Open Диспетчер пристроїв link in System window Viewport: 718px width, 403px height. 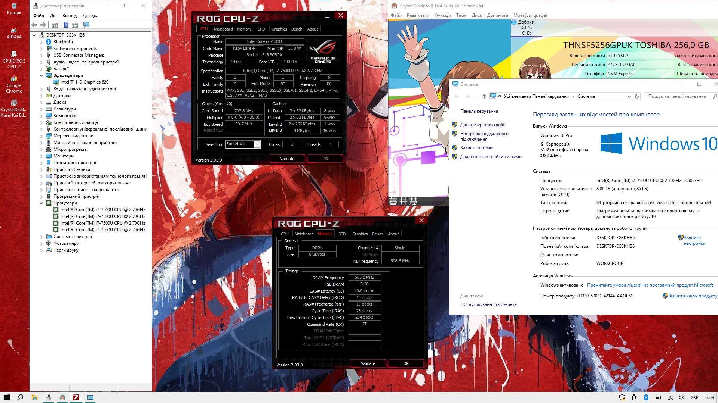[x=482, y=125]
